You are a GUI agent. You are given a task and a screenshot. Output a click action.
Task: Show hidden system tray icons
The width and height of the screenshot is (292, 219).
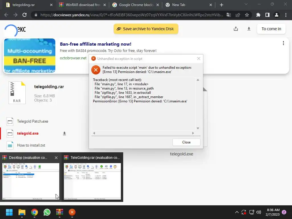click(x=237, y=212)
